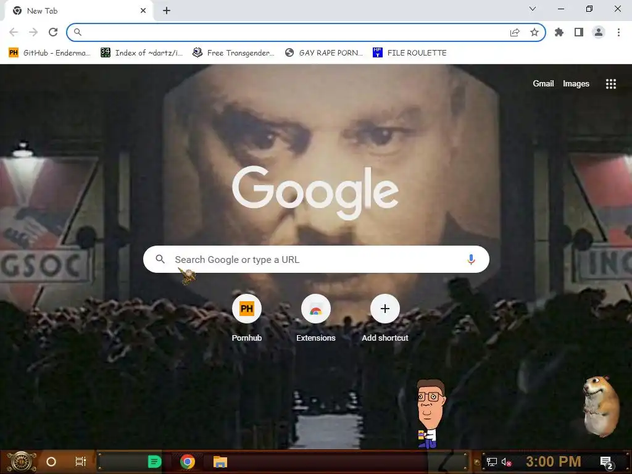This screenshot has height=474, width=632.
Task: Open the FILE ROULETTE bookmark
Action: [x=410, y=53]
